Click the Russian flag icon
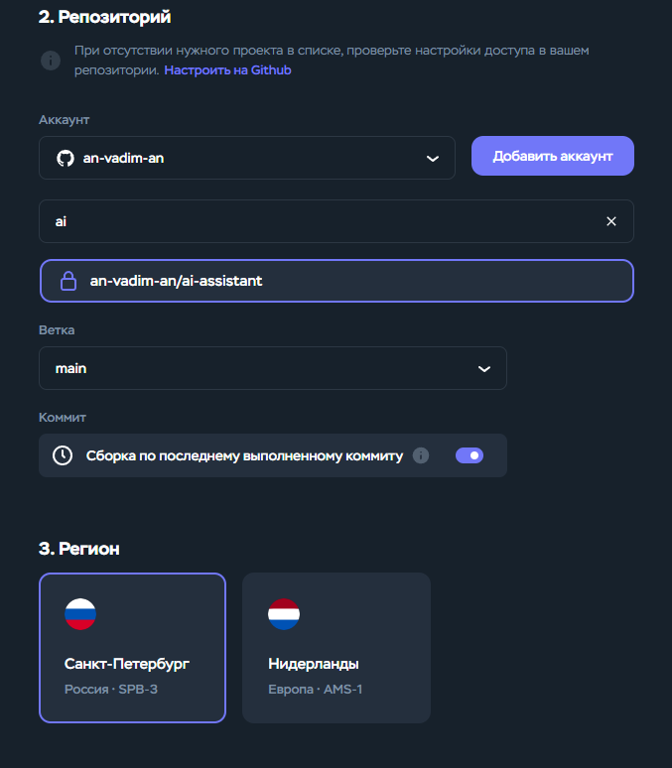The height and width of the screenshot is (768, 672). click(x=80, y=614)
